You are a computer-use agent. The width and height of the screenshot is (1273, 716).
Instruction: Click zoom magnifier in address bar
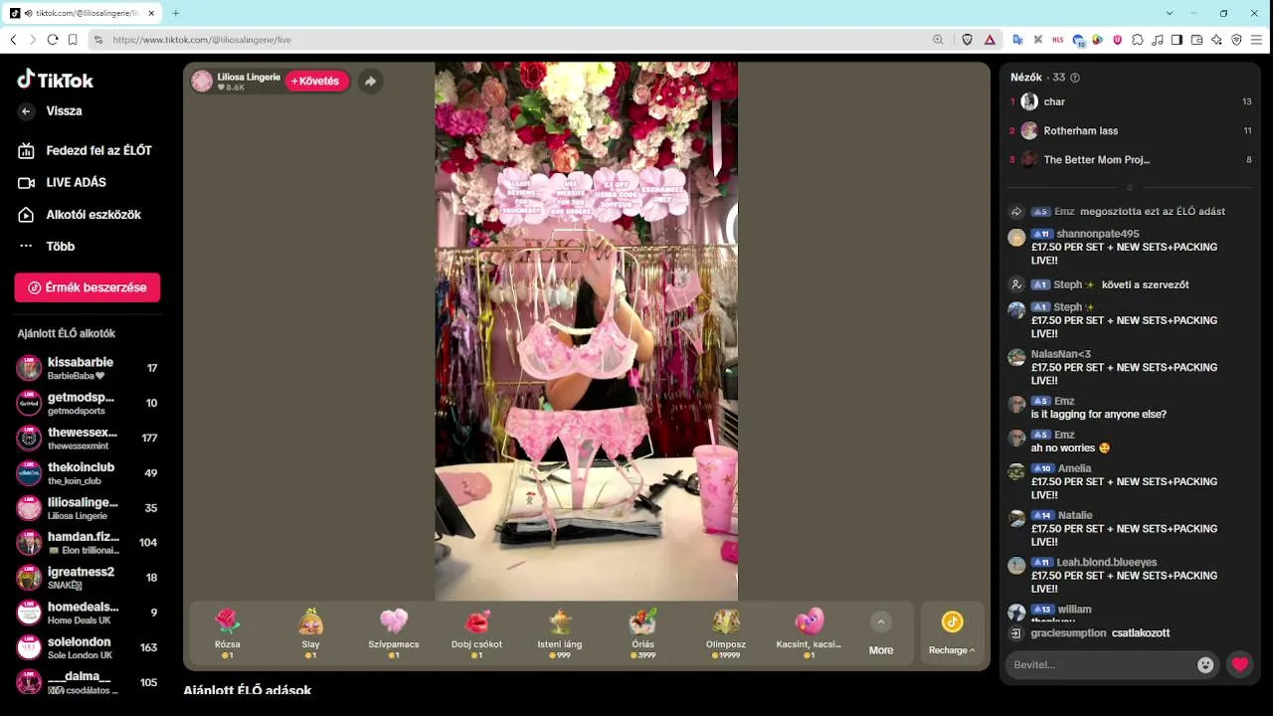(938, 40)
